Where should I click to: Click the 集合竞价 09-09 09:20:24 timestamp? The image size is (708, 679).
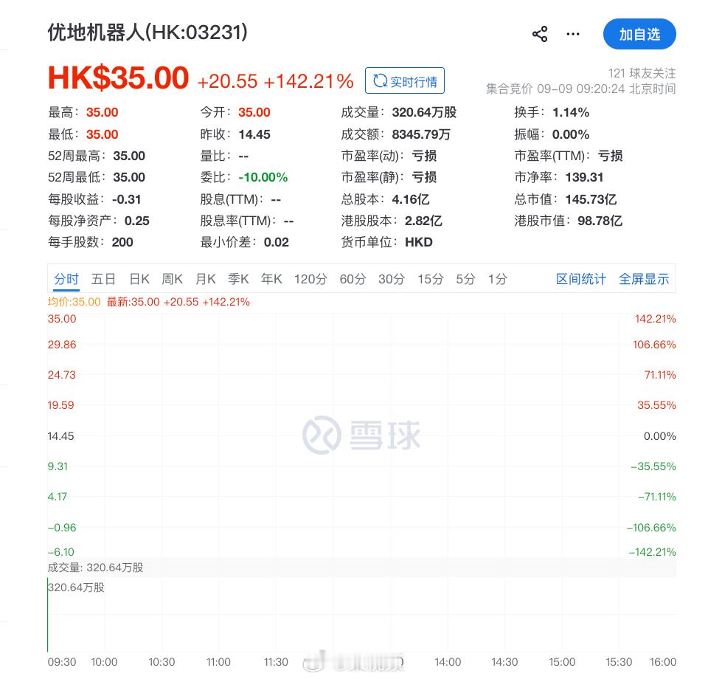580,89
